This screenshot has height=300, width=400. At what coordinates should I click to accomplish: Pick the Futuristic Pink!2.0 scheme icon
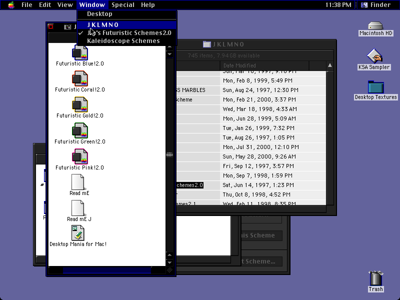point(80,156)
